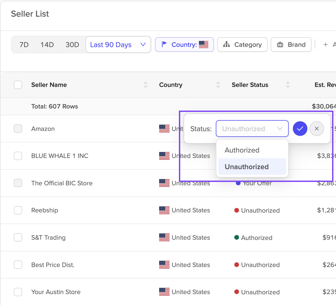Click the Seller Name sort arrows
Screen dimensions: 336x305
[146, 85]
